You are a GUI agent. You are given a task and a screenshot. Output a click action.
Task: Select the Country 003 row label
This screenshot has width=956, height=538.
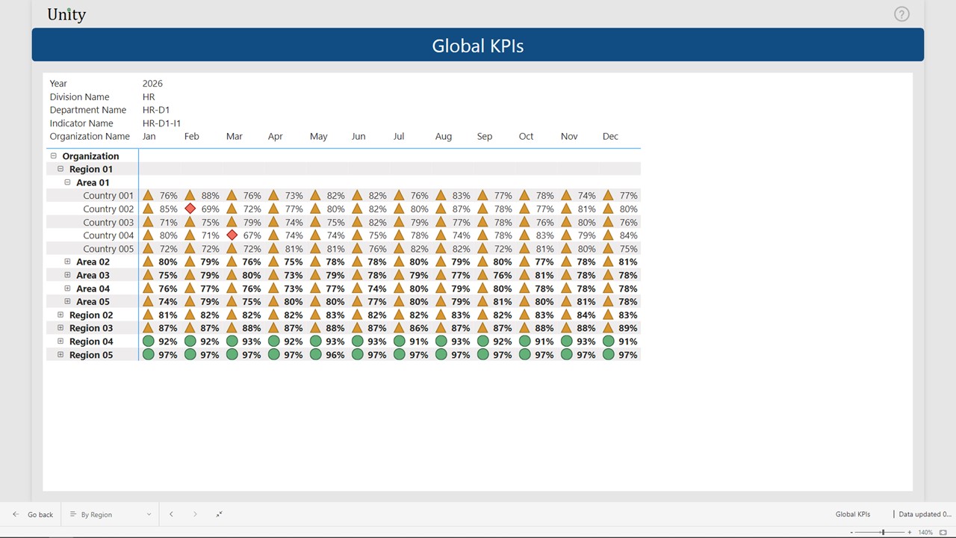point(108,222)
